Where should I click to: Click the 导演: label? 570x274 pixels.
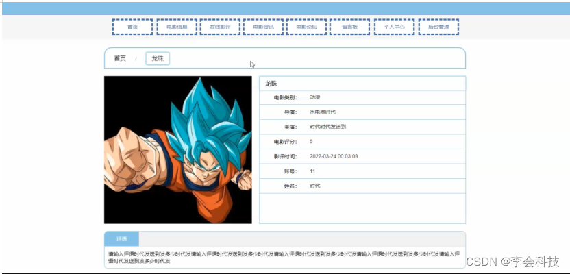pos(290,112)
